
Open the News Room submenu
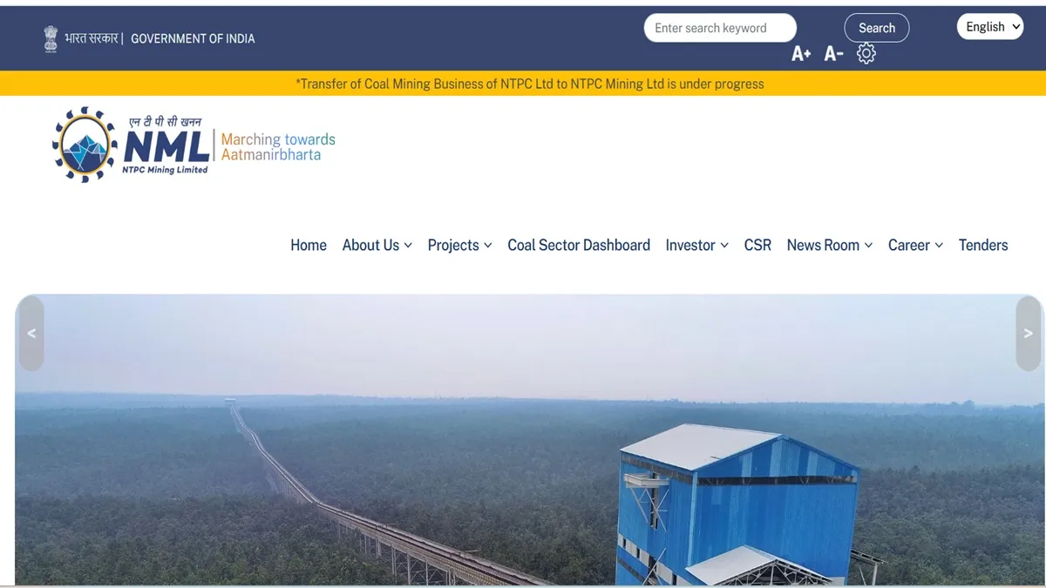(x=830, y=246)
